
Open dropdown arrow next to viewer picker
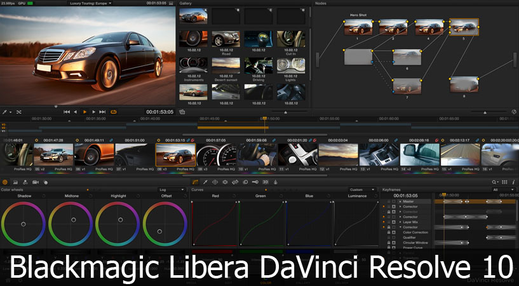point(11,112)
